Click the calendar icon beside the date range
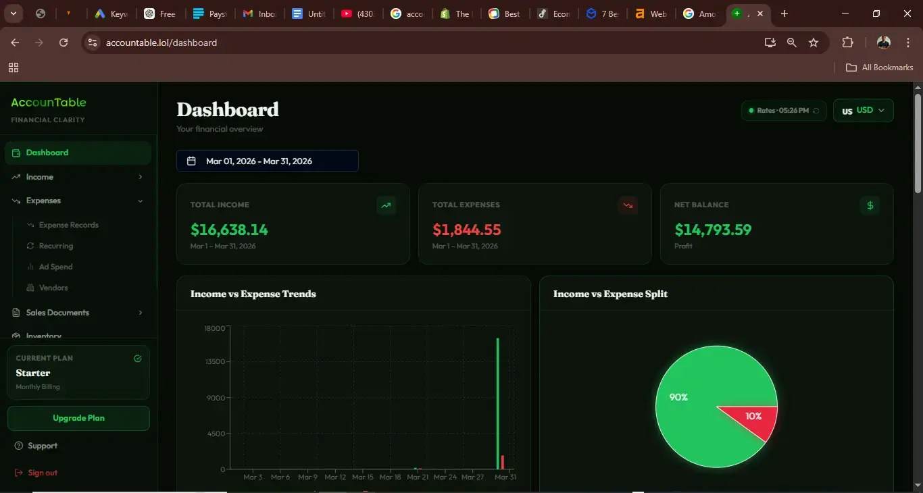Screen dimensions: 923x493 click(x=191, y=161)
